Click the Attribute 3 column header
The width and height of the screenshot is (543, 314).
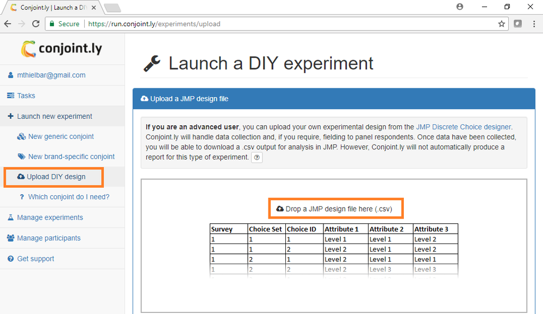click(435, 229)
